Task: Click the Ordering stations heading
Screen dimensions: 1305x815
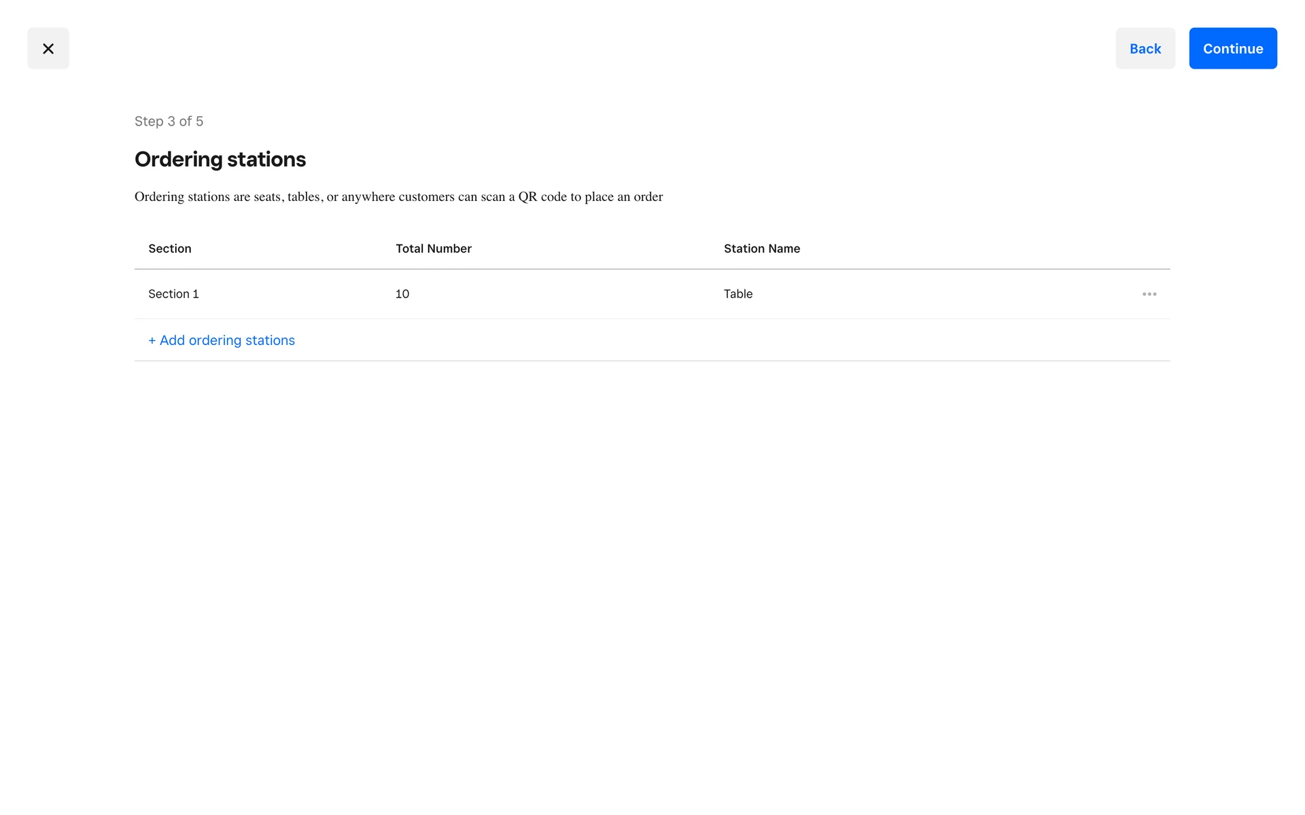Action: [x=220, y=160]
